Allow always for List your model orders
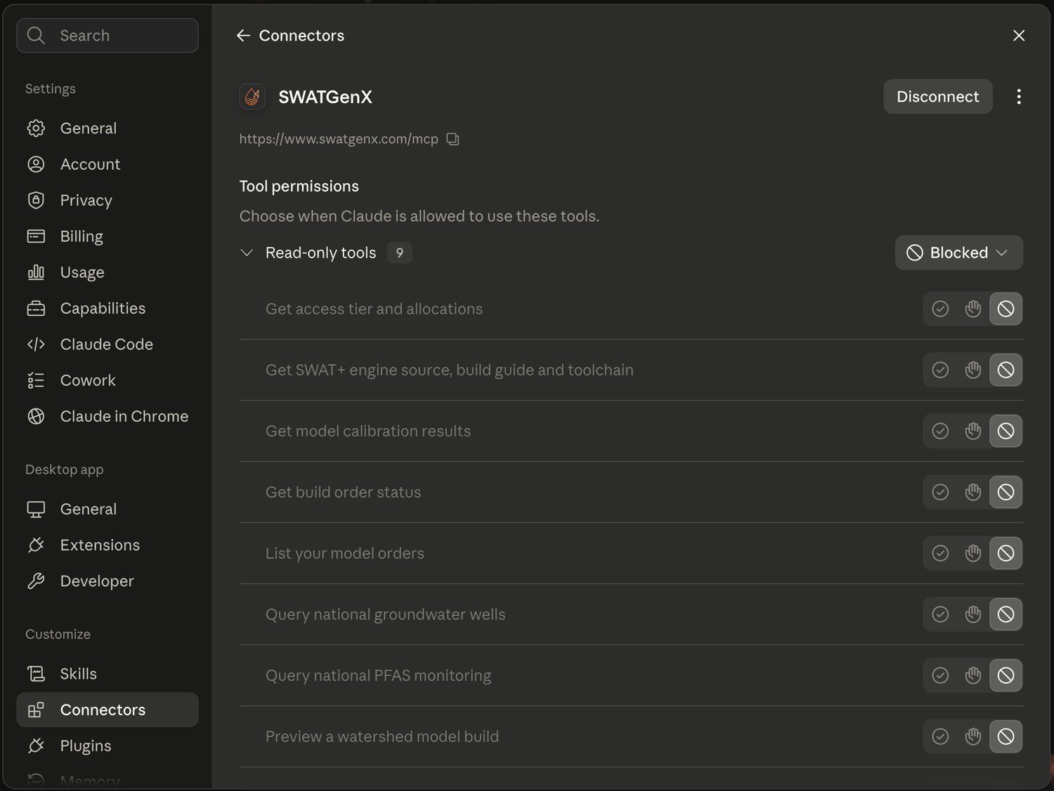The width and height of the screenshot is (1054, 791). coord(940,553)
